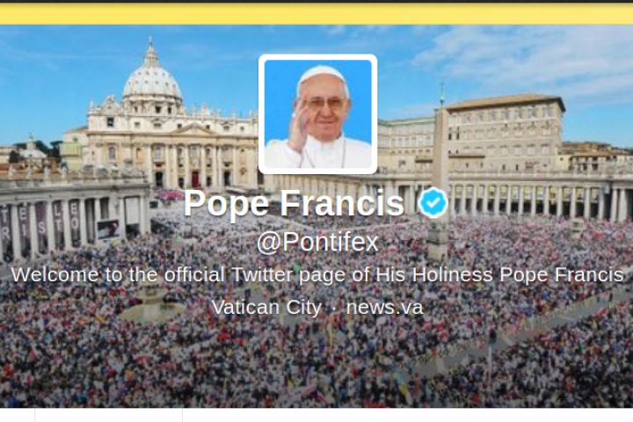The image size is (633, 422).
Task: Open the @Pontifex handle link
Action: pos(317,243)
